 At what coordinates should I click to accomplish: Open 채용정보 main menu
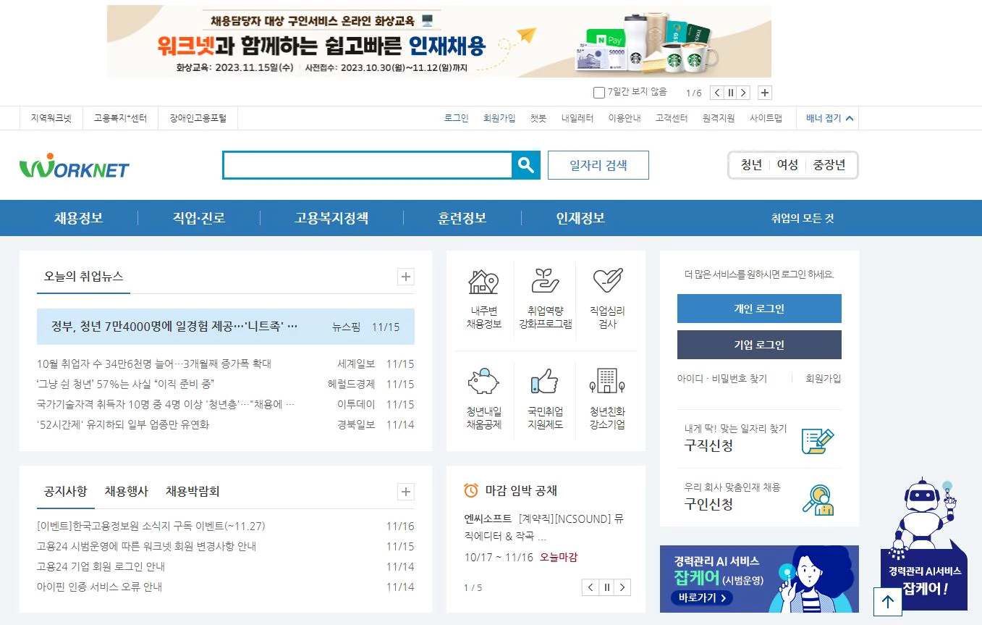coord(78,218)
